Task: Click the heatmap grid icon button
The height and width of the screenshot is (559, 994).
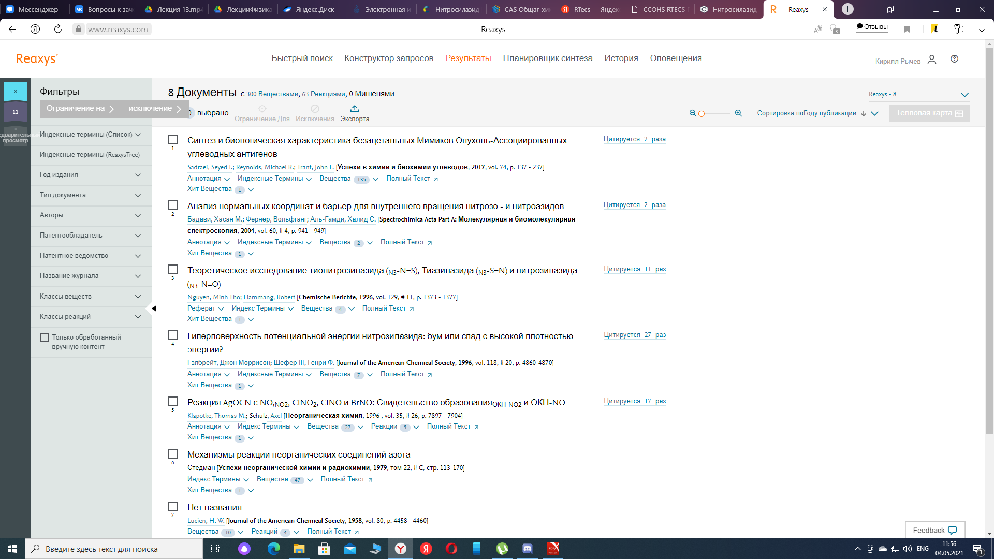Action: [x=959, y=113]
